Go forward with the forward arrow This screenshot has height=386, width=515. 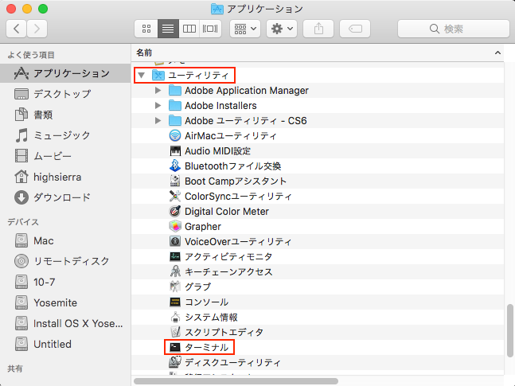(37, 29)
